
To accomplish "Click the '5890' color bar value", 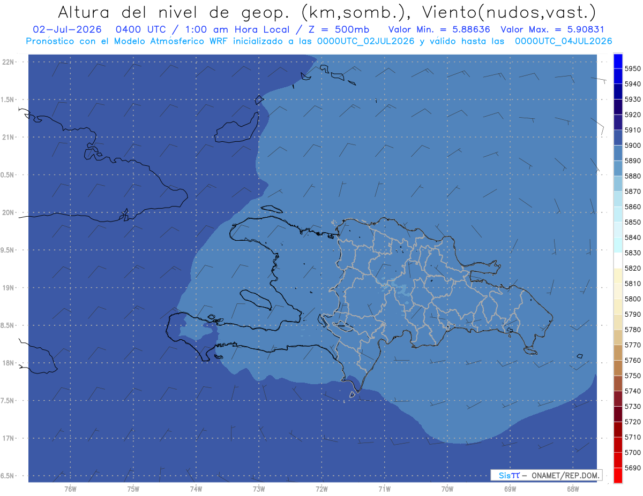I will tap(632, 161).
